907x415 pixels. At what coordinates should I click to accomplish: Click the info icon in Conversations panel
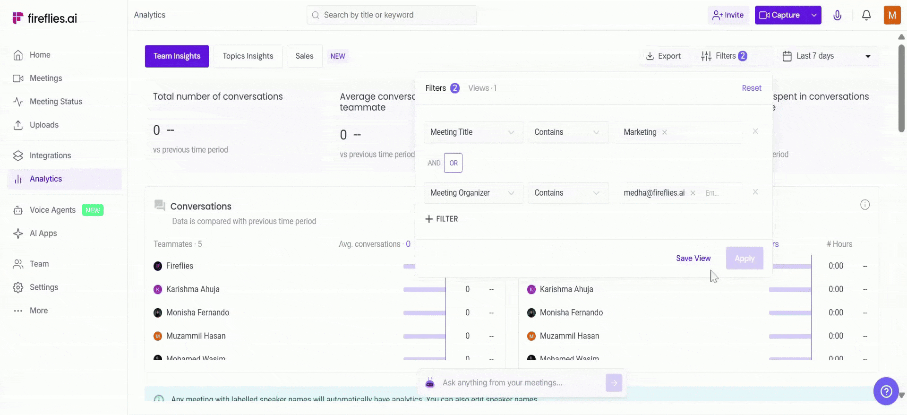864,205
